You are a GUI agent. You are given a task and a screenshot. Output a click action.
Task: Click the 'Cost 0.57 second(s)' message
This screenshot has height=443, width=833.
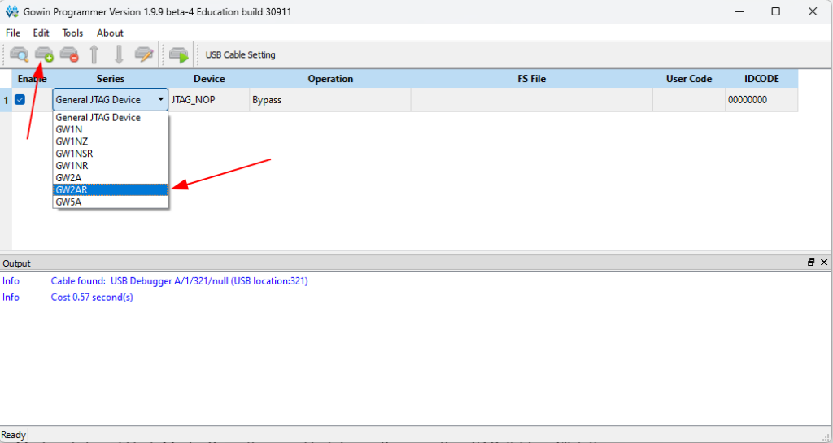pos(92,298)
